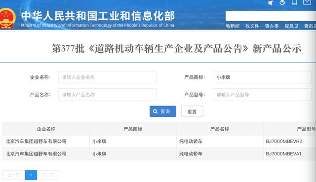The height and width of the screenshot is (182, 316).
Task: Click model number BJ7000MBEVA1
Action: pyautogui.click(x=283, y=154)
